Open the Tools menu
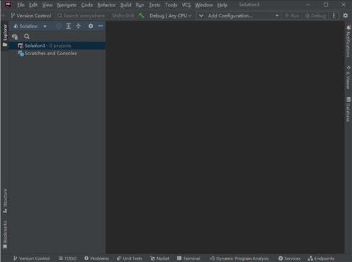The height and width of the screenshot is (262, 352). [x=171, y=5]
